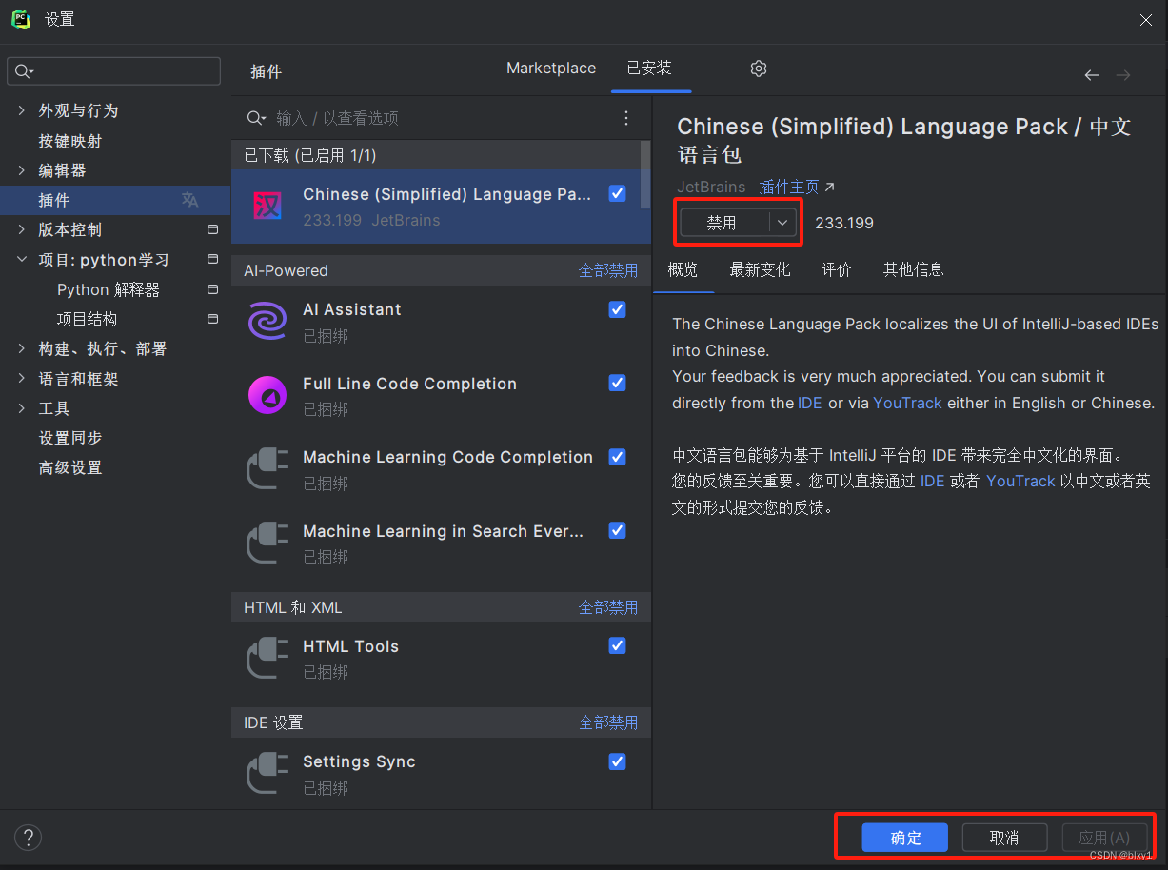Open the kebab menu above plugin list

click(x=626, y=118)
